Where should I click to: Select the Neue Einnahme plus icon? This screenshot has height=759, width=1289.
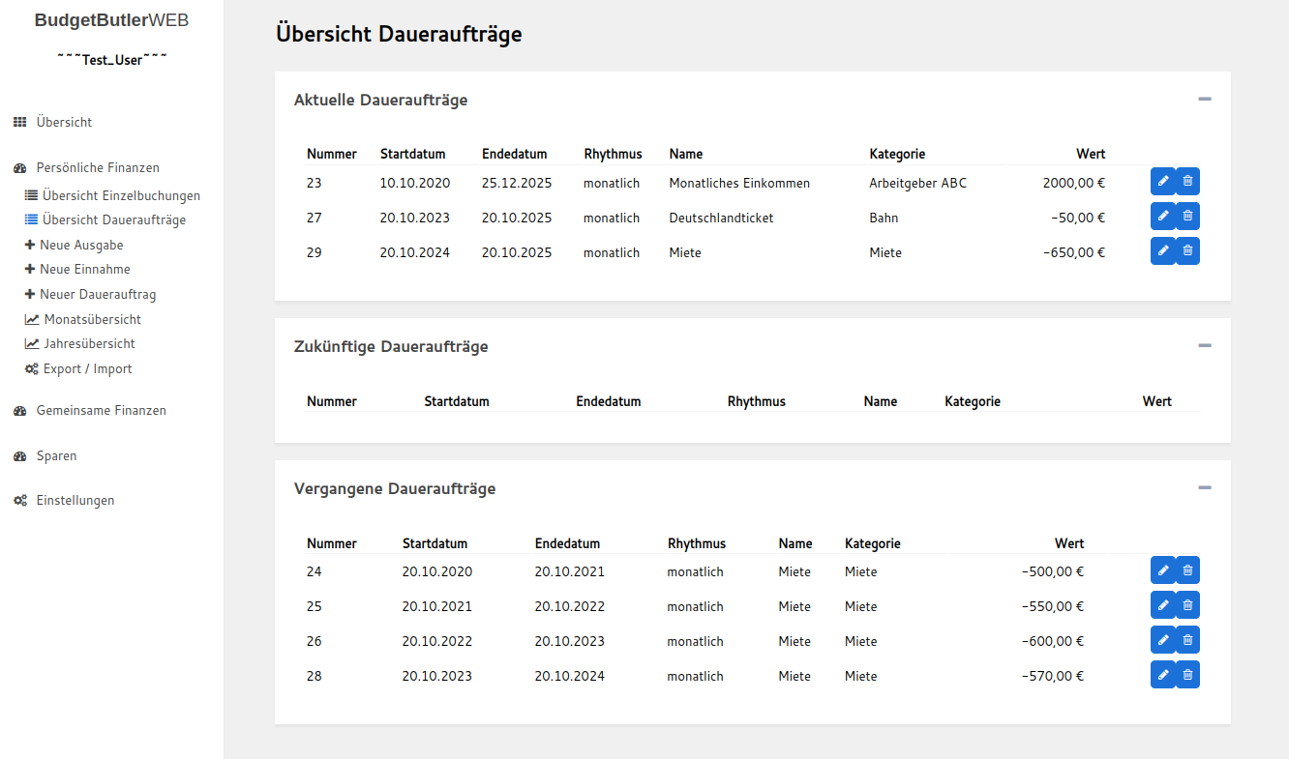31,269
